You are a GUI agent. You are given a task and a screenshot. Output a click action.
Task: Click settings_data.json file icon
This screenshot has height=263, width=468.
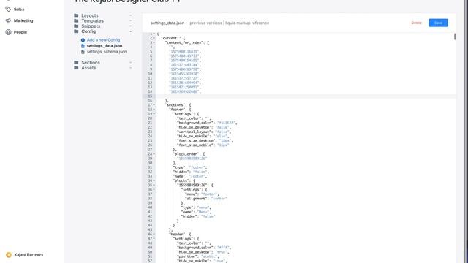tap(83, 46)
